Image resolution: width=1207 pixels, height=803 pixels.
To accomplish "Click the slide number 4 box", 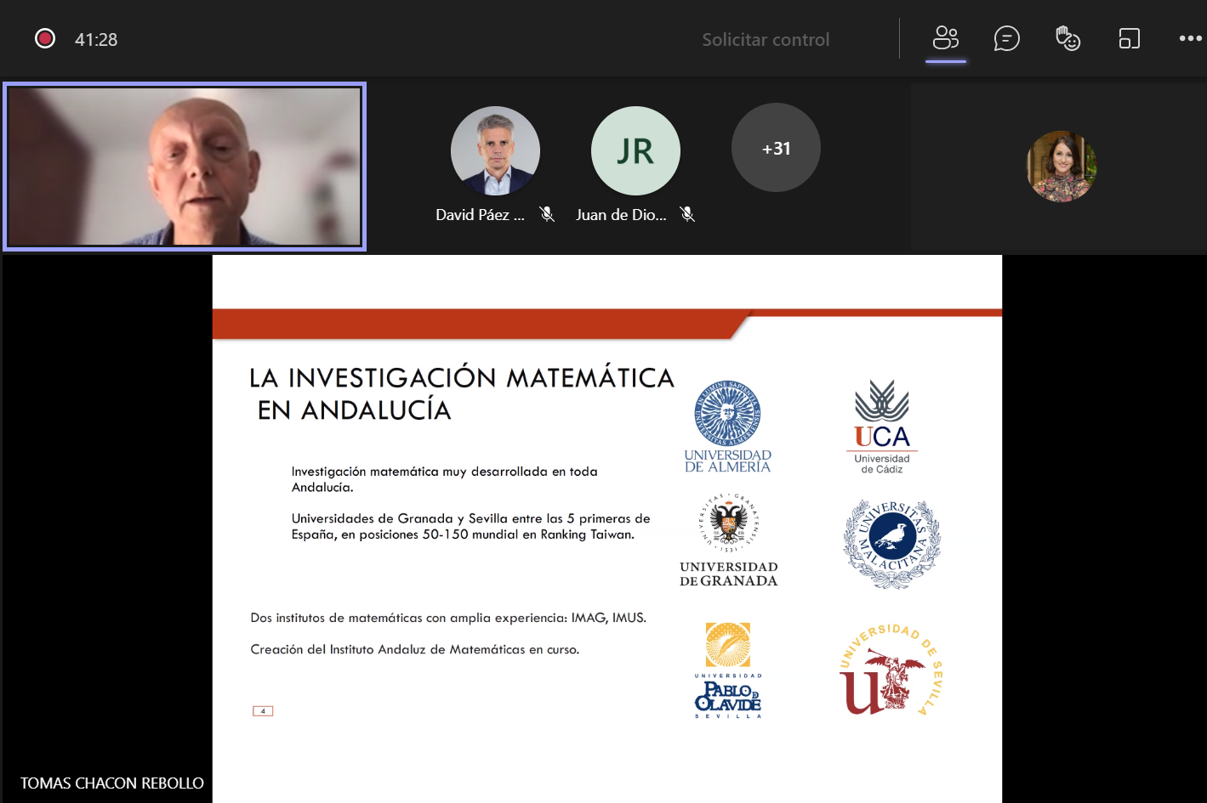I will click(x=263, y=711).
